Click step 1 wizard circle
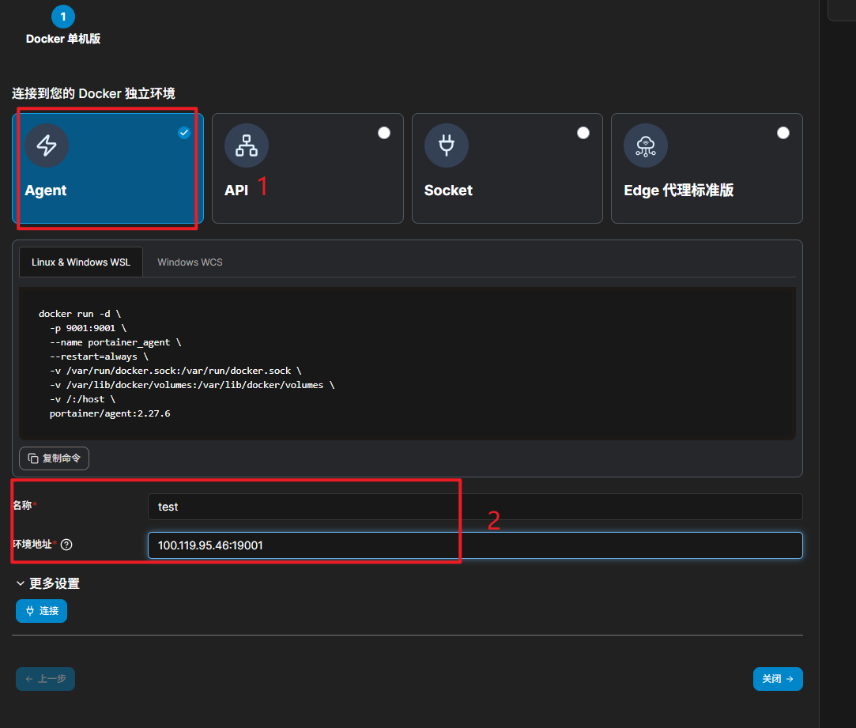The image size is (856, 728). pos(62,17)
